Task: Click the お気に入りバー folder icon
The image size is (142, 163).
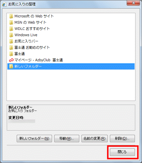Action: tap(11, 41)
